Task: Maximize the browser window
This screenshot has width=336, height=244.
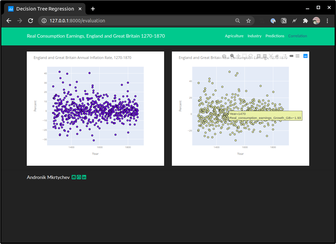Action: (318, 8)
